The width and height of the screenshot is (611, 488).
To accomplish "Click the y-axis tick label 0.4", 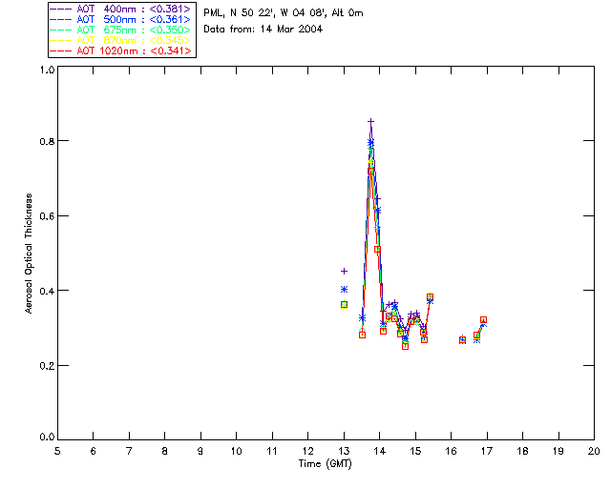I will pos(47,291).
